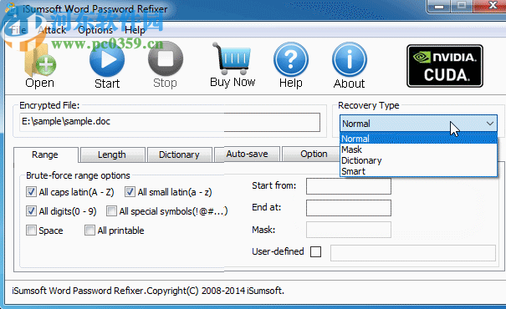
Task: Choose Mask recovery type
Action: 418,149
